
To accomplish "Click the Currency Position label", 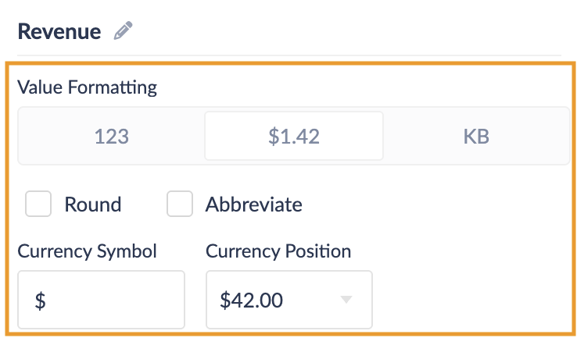I will tap(278, 251).
